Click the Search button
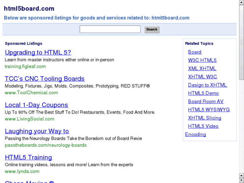The image size is (244, 183). [x=152, y=30]
